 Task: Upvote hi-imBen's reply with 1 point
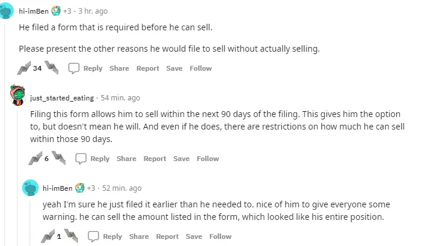[49, 236]
